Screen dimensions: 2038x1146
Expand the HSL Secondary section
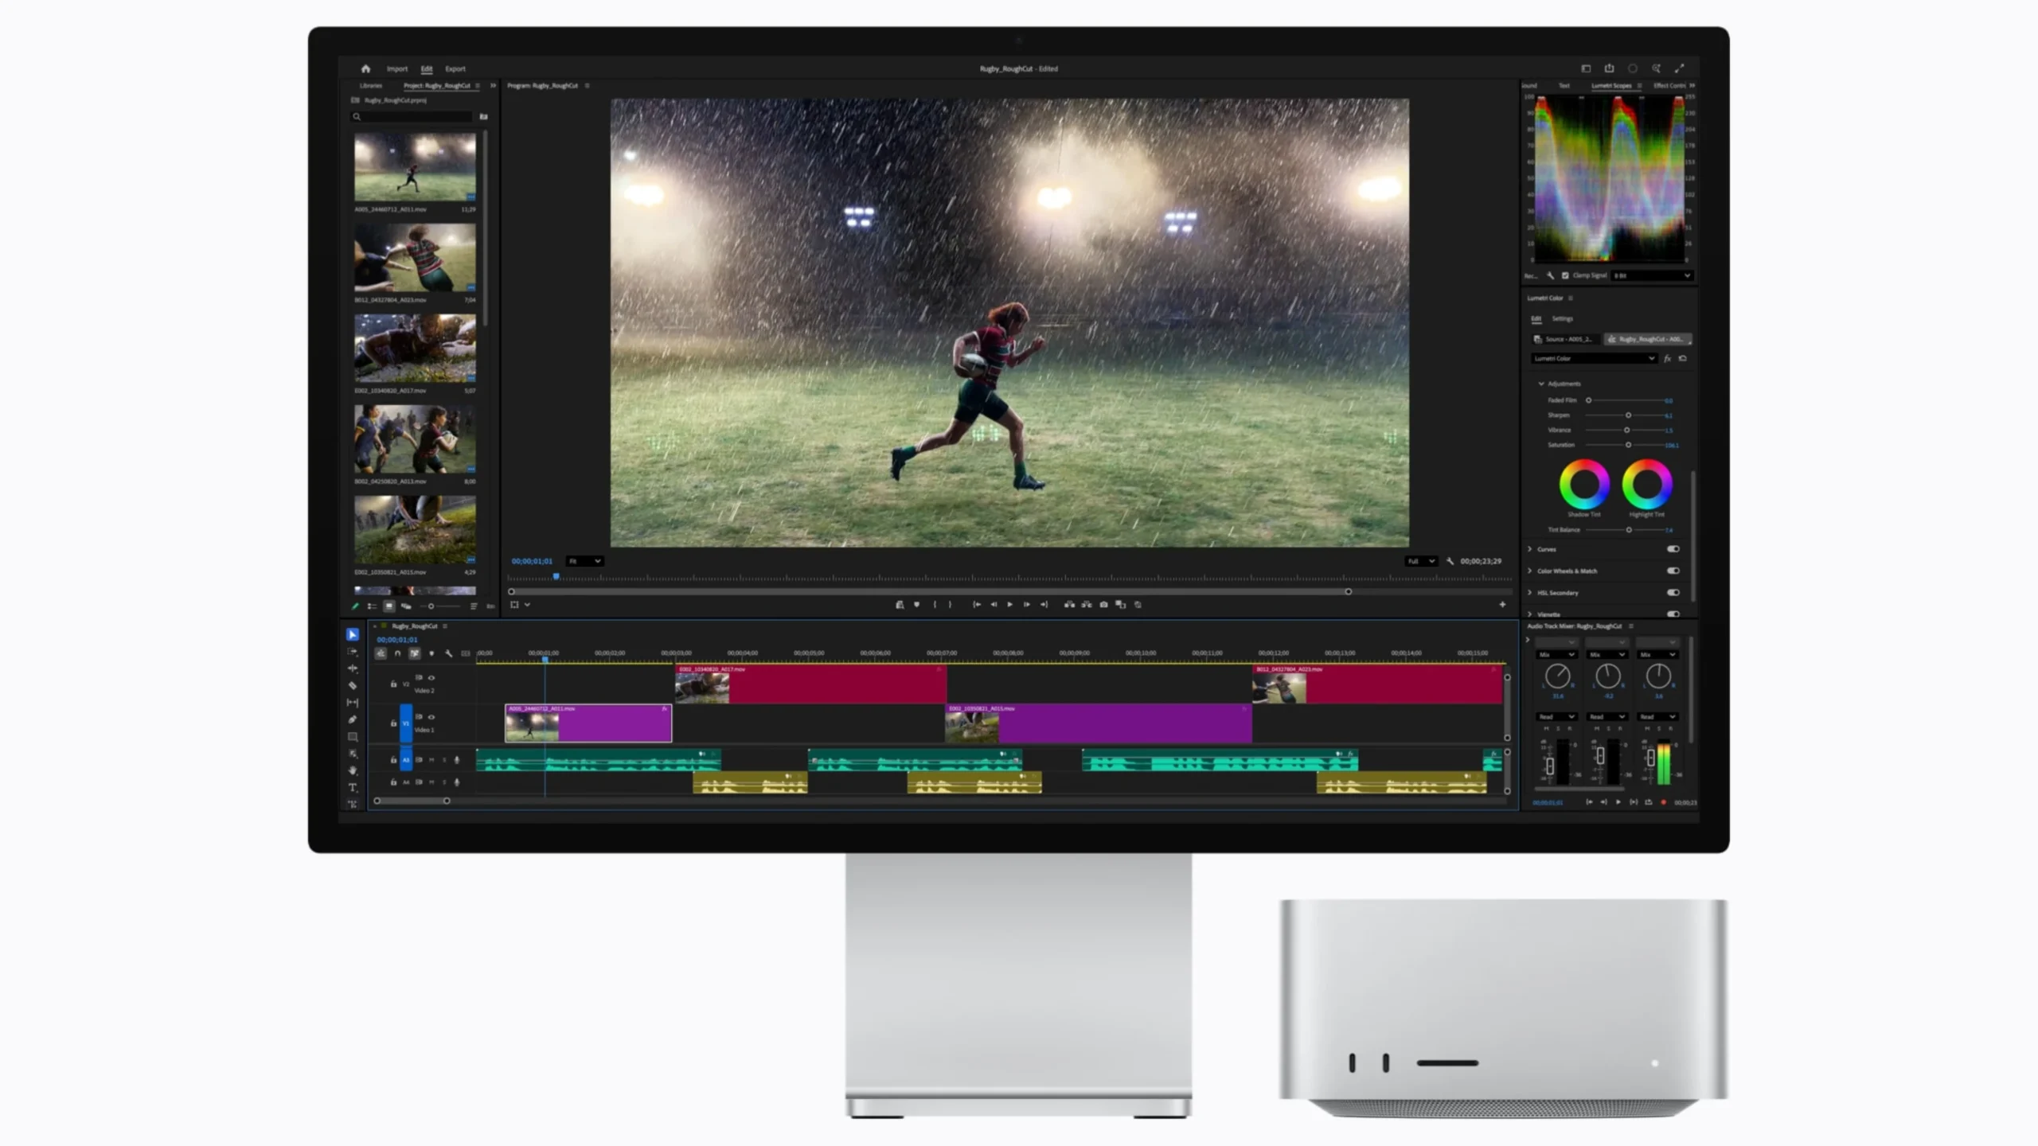1529,592
